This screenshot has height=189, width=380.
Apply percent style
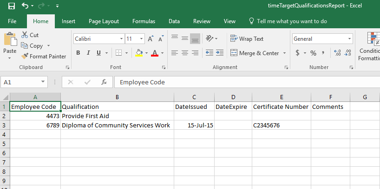point(314,53)
